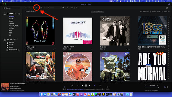Click the now playing album artwork
Image resolution: width=172 pixels, height=97 pixels.
(5, 87)
